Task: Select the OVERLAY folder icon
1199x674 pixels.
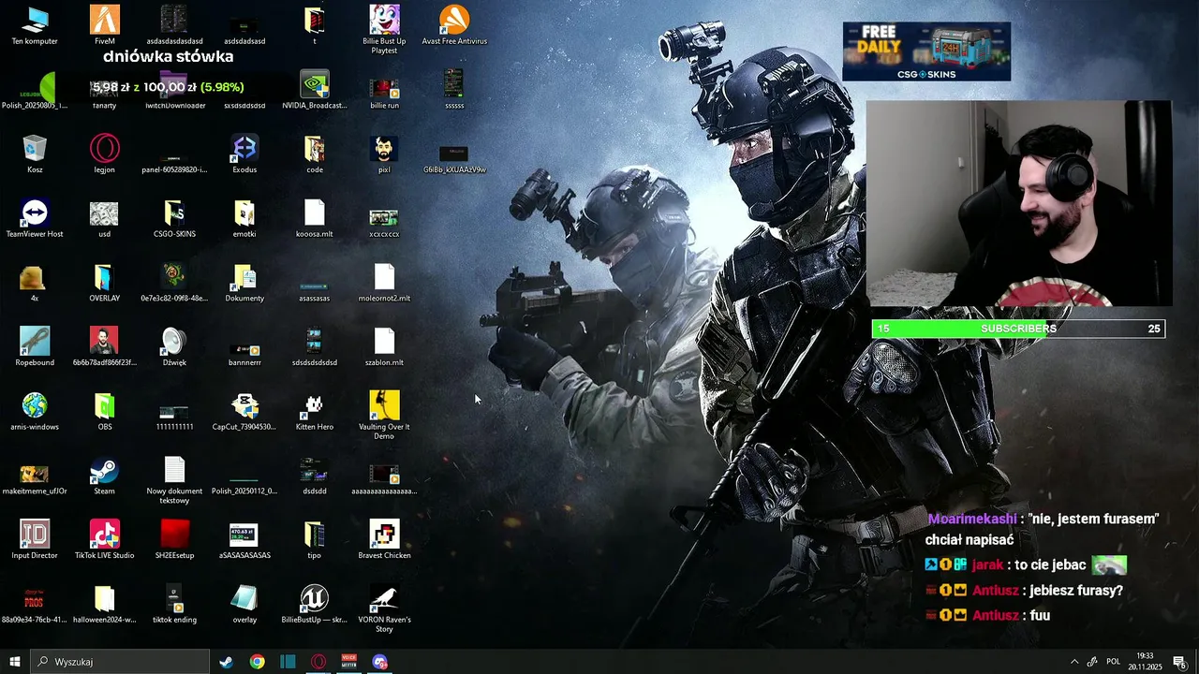Action: 105,283
